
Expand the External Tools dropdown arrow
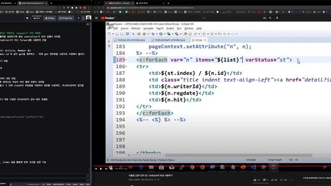click(180, 34)
